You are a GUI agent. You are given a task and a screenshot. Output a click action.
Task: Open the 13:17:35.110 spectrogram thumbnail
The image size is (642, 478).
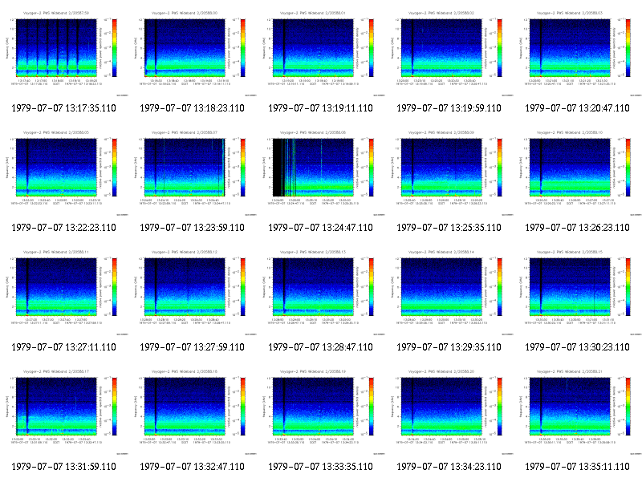(64, 53)
